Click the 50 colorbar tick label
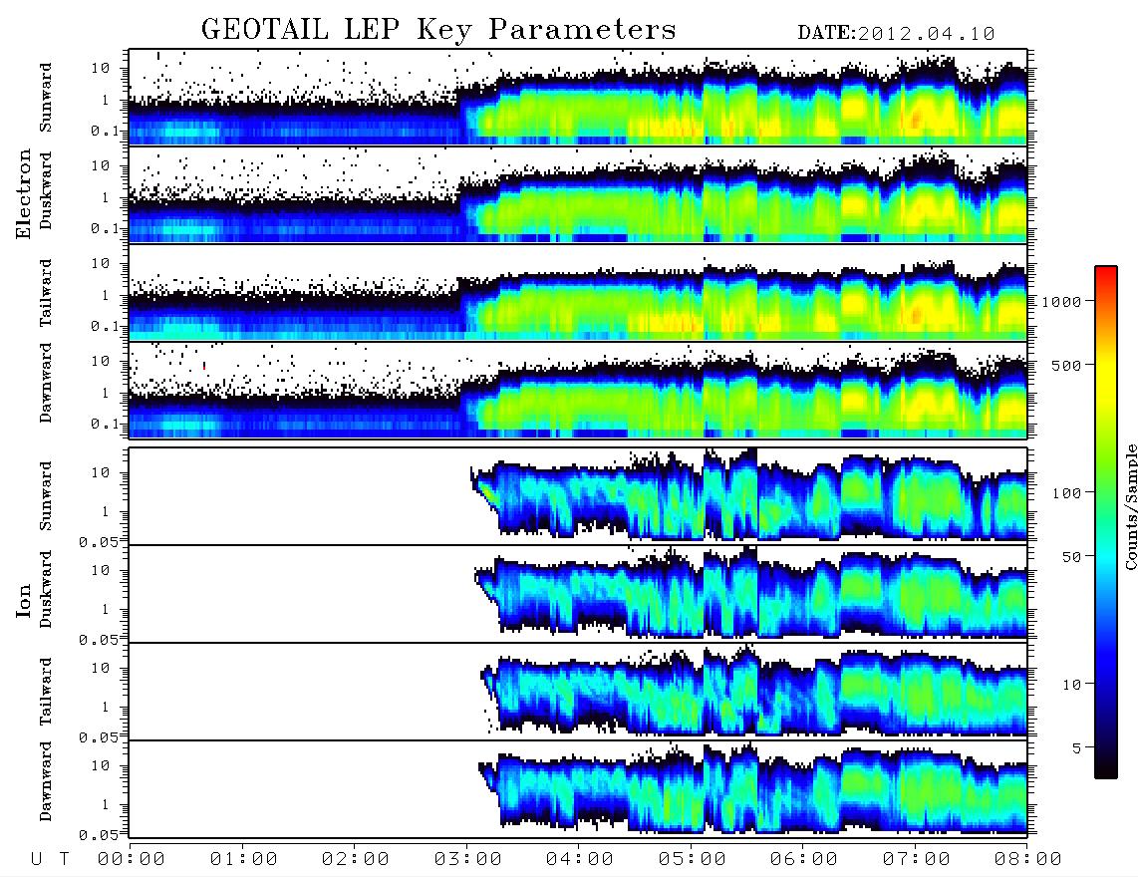The height and width of the screenshot is (877, 1138). (x=1071, y=557)
